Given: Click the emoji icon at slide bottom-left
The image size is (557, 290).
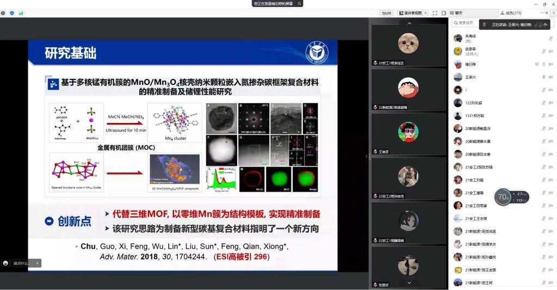Looking at the screenshot, I should (5, 263).
